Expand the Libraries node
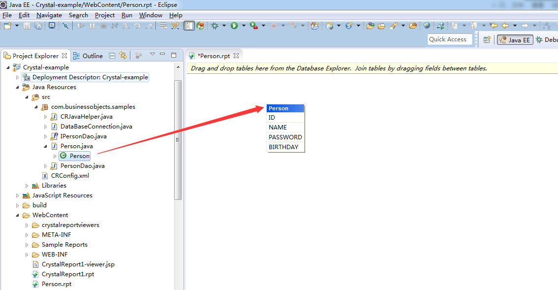This screenshot has height=290, width=558. (27, 186)
